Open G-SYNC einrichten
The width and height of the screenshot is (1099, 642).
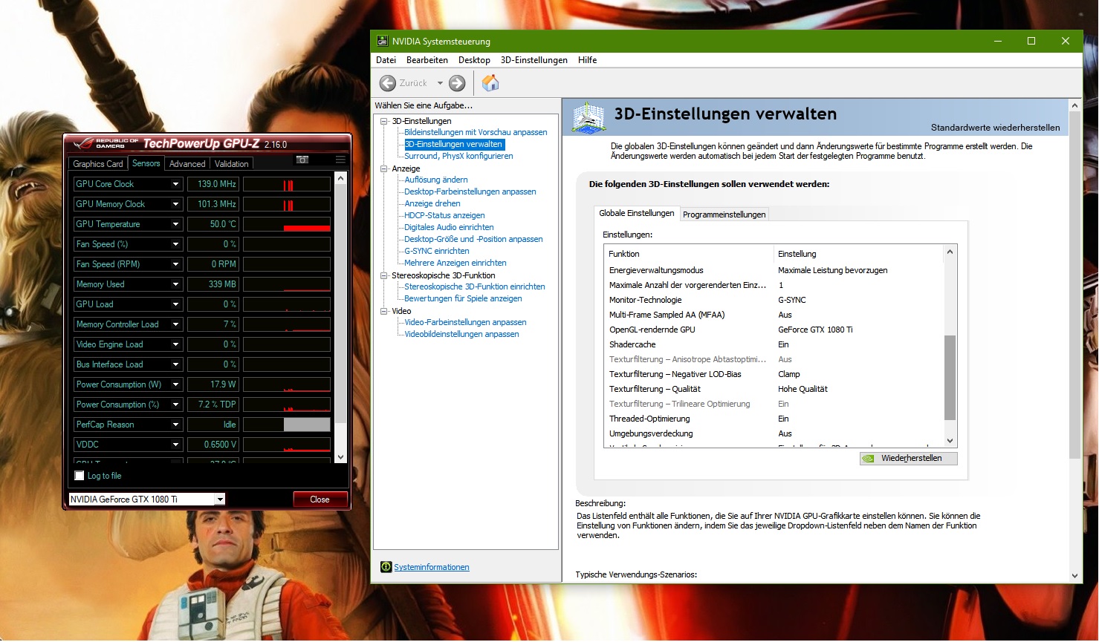(x=437, y=251)
